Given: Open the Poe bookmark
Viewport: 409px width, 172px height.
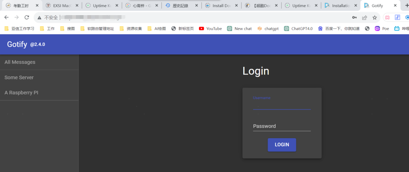Looking at the screenshot, I should 382,29.
